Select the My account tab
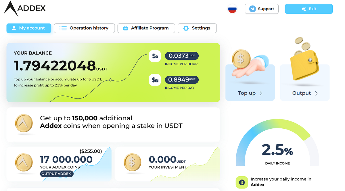The height and width of the screenshot is (191, 345). pyautogui.click(x=29, y=28)
